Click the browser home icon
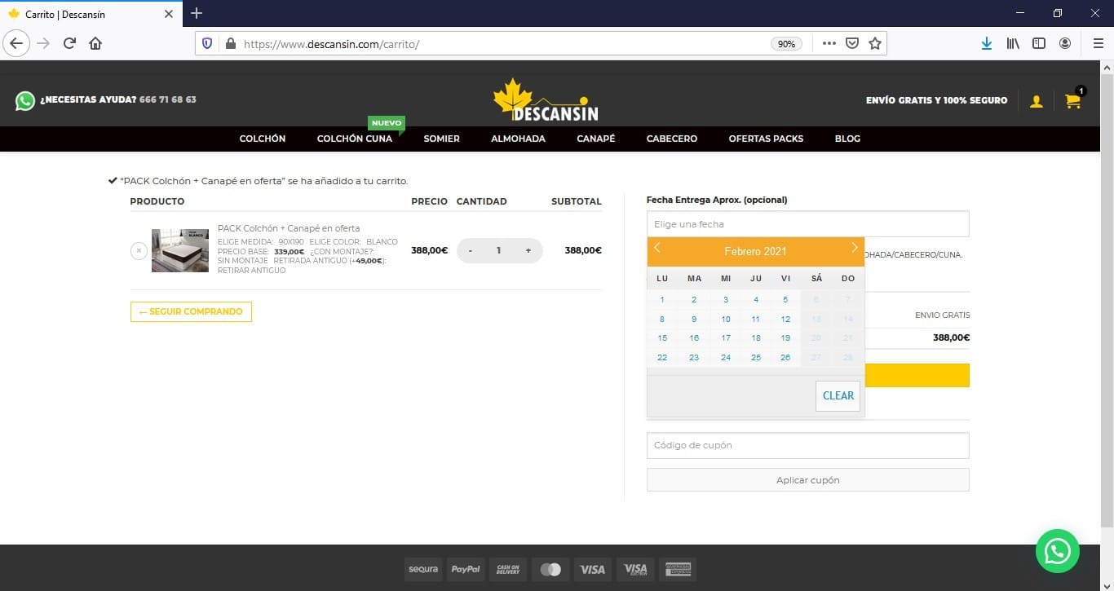The width and height of the screenshot is (1114, 591). (95, 43)
